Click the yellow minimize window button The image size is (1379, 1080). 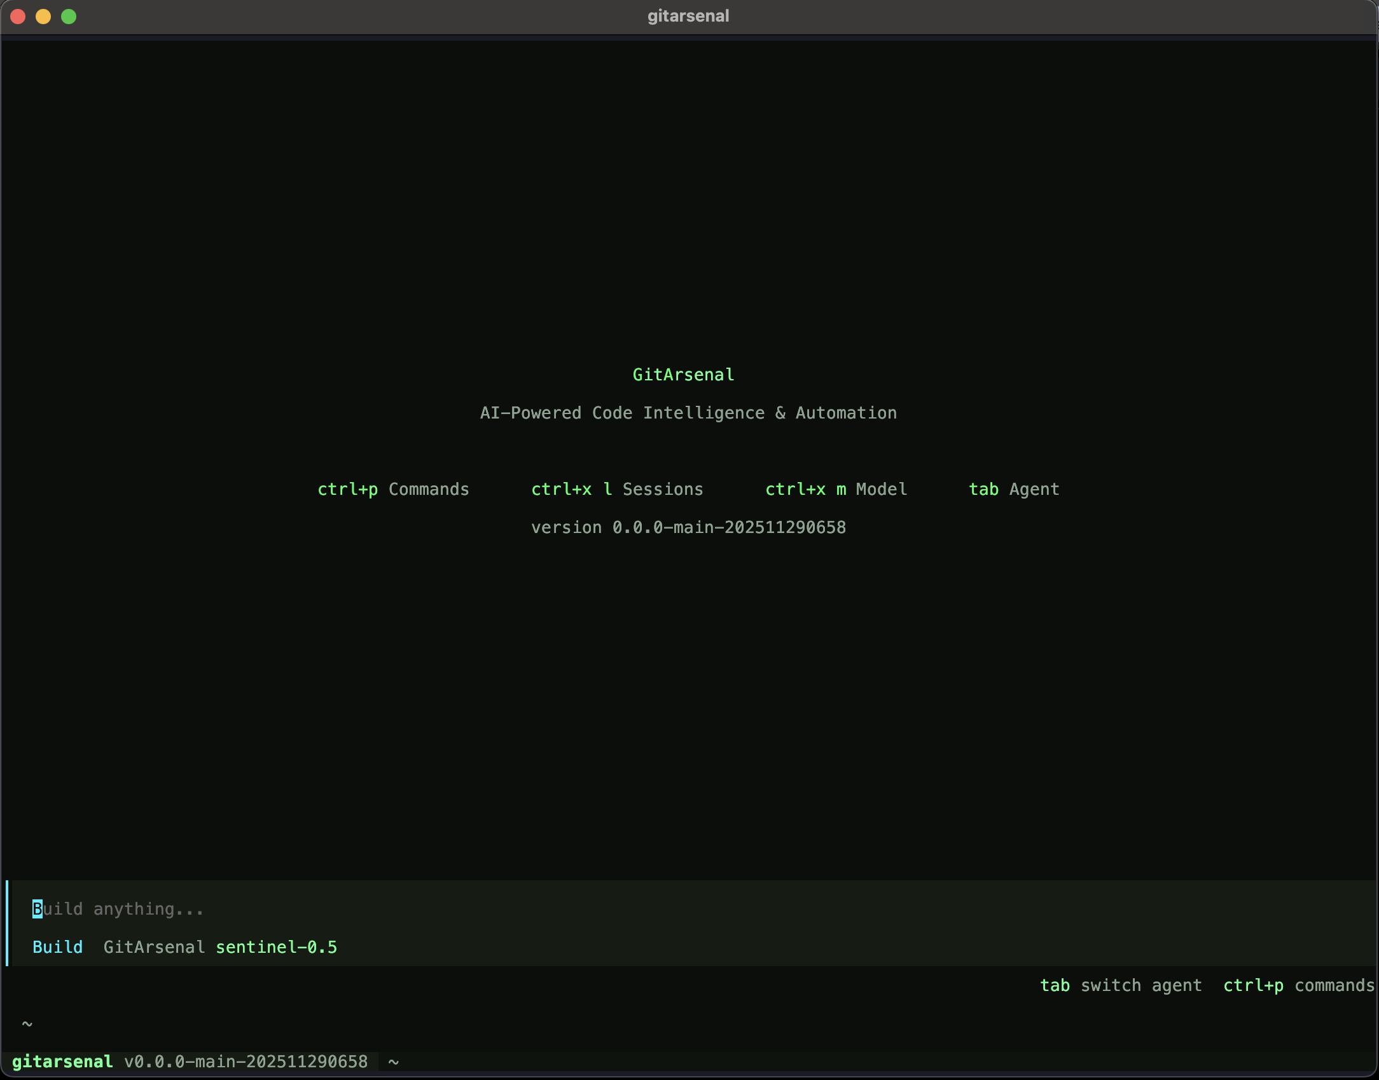tap(43, 17)
